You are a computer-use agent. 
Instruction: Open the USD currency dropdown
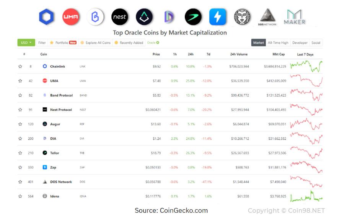point(26,43)
